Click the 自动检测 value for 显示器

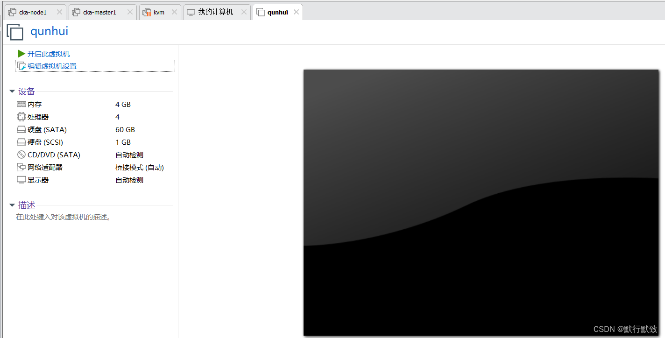click(129, 180)
